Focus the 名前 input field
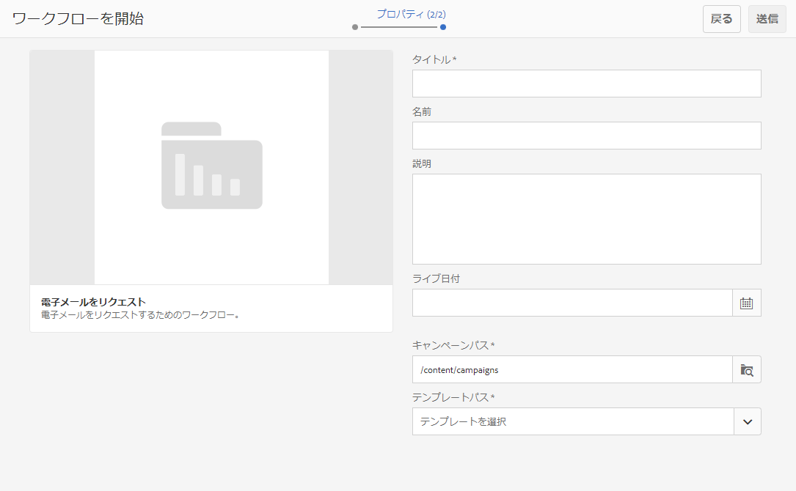Image resolution: width=796 pixels, height=491 pixels. pyautogui.click(x=586, y=136)
